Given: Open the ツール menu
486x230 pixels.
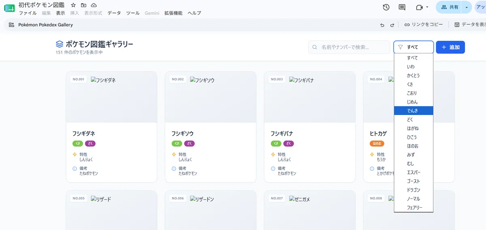Looking at the screenshot, I should pos(133,13).
